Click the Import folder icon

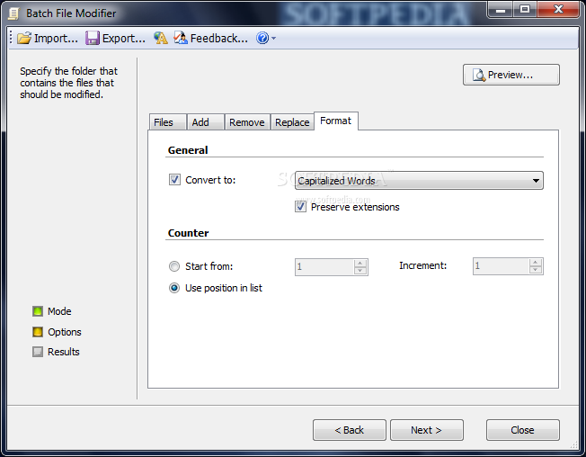(x=24, y=38)
